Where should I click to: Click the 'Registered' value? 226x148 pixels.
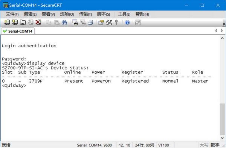[135, 81]
